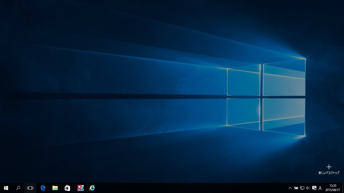Launch Microsoft Edge from the taskbar

pos(43,188)
